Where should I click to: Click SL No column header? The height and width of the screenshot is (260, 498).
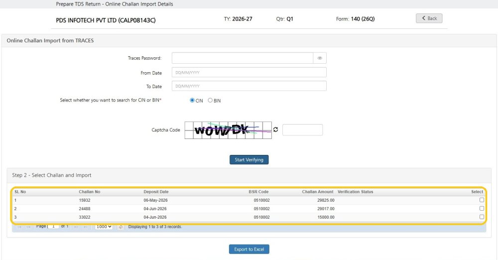point(20,192)
